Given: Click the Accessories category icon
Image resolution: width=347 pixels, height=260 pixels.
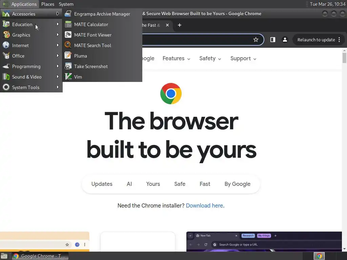Looking at the screenshot, I should coord(6,14).
